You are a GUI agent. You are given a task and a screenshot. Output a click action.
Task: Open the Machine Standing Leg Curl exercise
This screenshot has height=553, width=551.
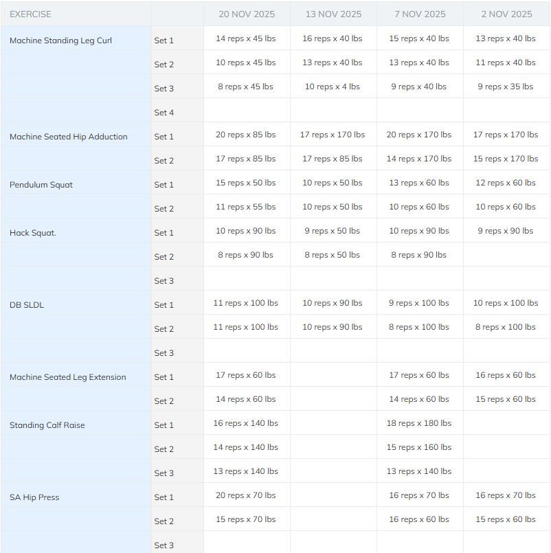point(60,41)
